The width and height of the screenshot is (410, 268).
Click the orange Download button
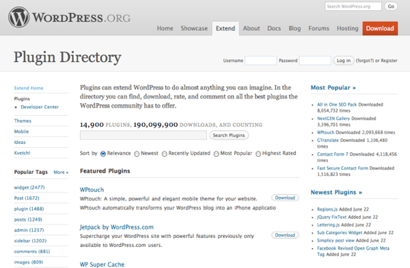point(380,29)
